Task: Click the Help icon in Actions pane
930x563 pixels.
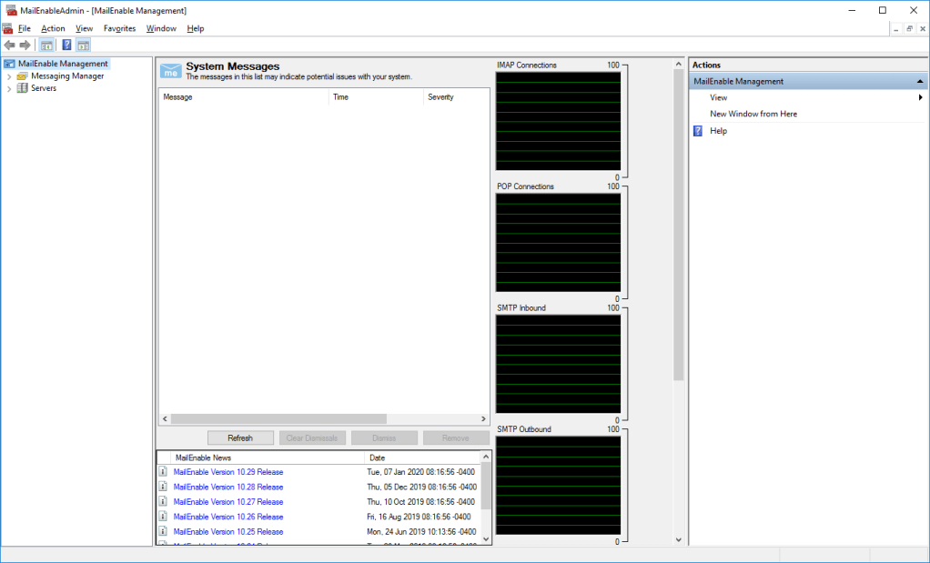Action: (698, 131)
